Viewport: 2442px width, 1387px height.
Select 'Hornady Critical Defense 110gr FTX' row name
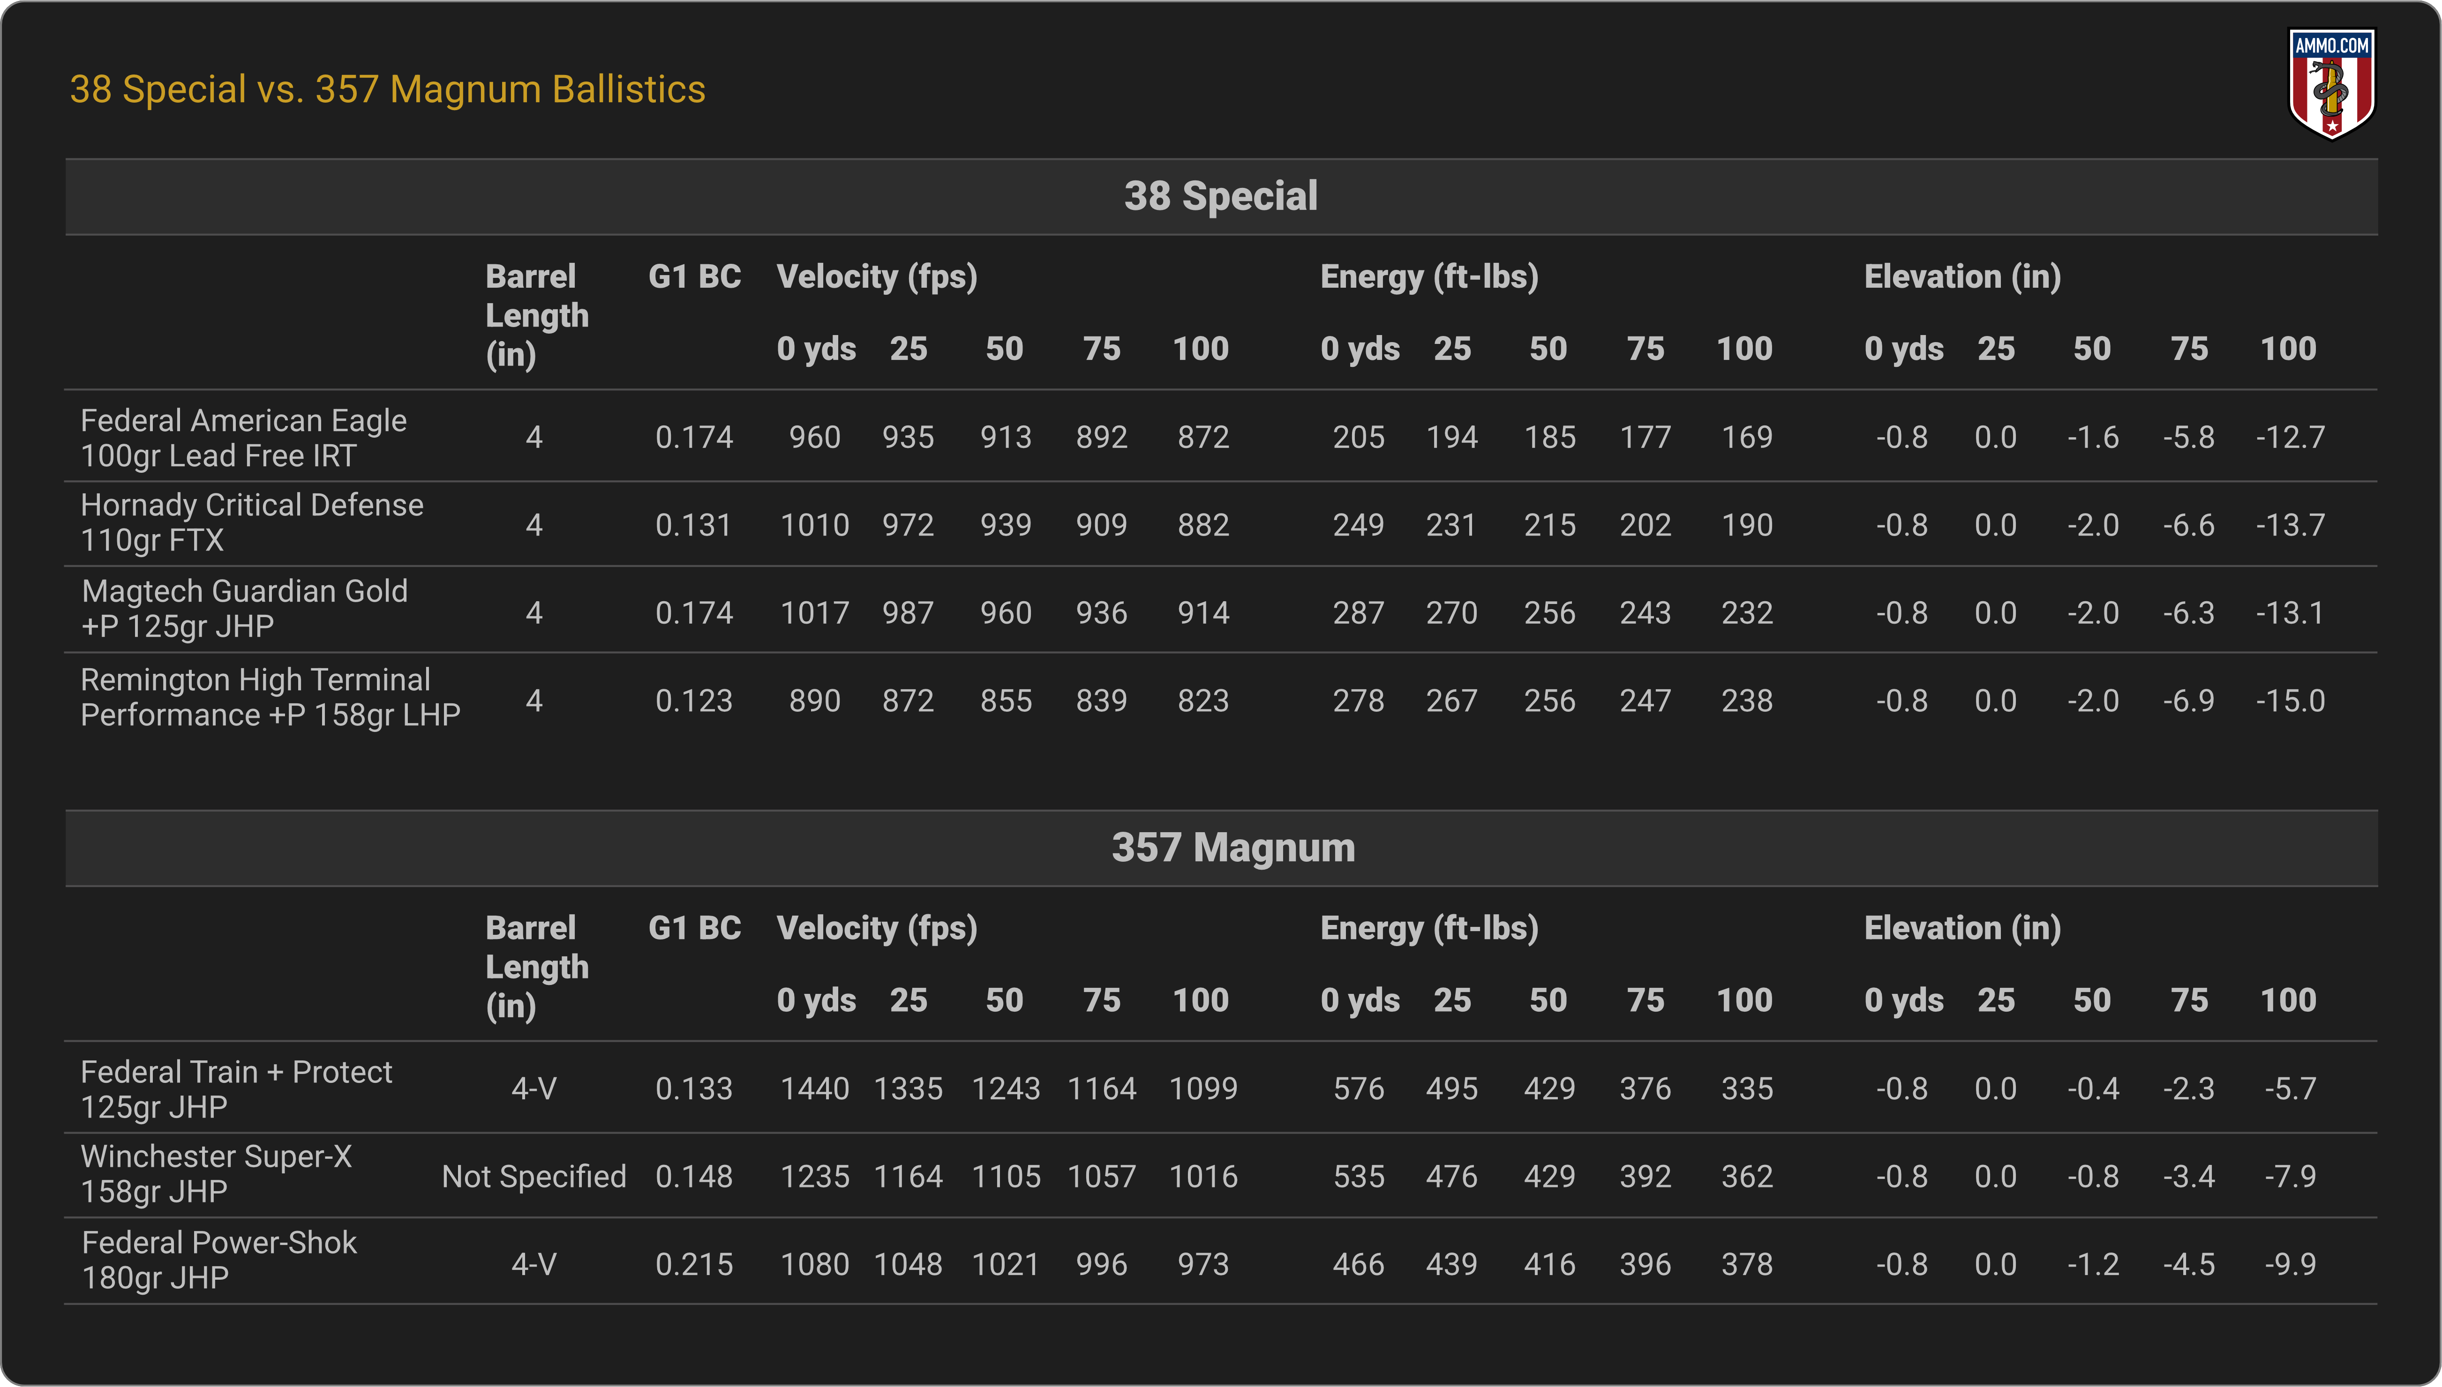pyautogui.click(x=252, y=523)
